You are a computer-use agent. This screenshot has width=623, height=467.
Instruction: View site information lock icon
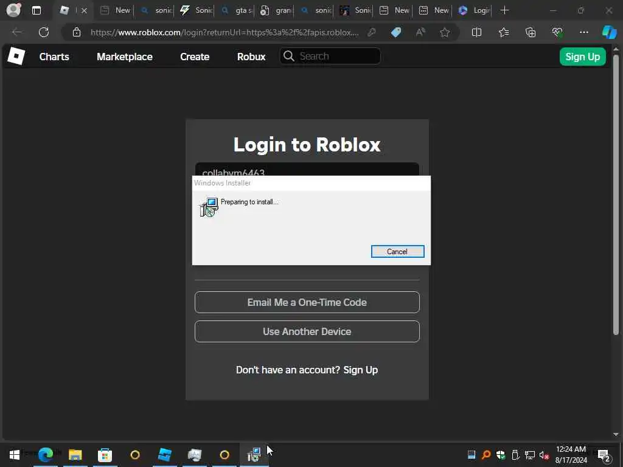pos(77,32)
